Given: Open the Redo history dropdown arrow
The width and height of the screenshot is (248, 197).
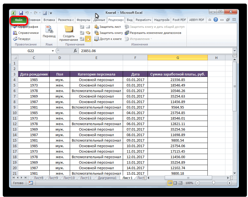Looking at the screenshot, I should 40,13.
